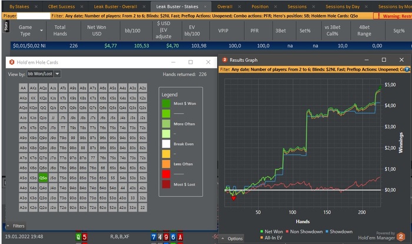Click the red down marker on graph
The width and height of the screenshot is (412, 244).
pos(233,198)
